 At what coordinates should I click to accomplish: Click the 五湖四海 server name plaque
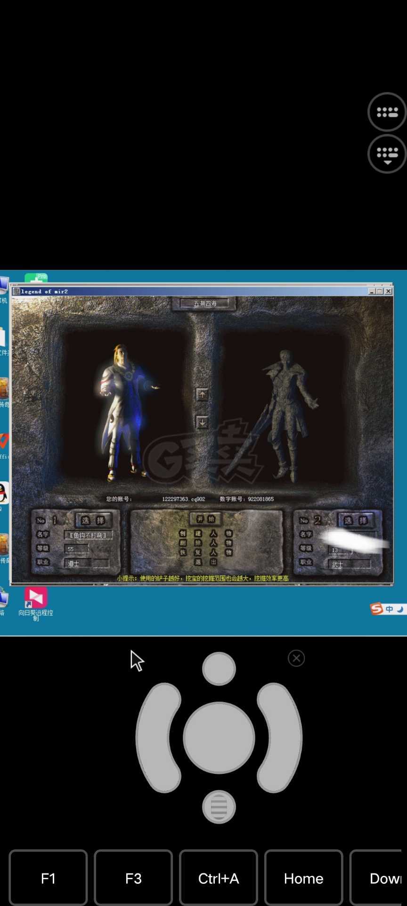(205, 303)
